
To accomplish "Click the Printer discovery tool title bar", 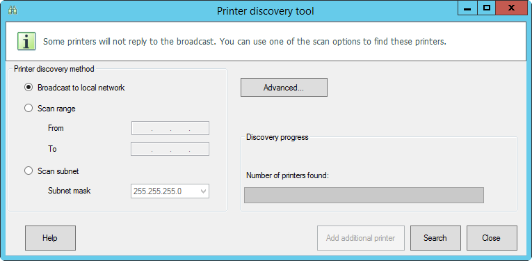I will (266, 11).
